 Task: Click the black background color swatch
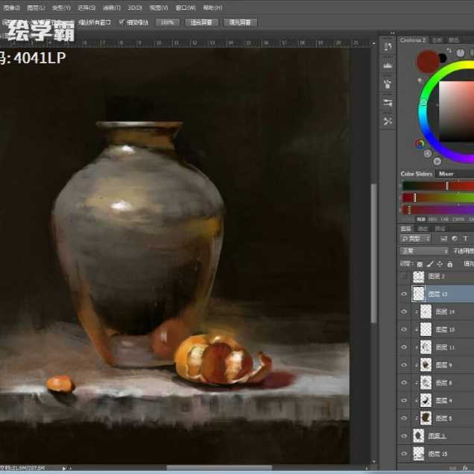pyautogui.click(x=442, y=58)
